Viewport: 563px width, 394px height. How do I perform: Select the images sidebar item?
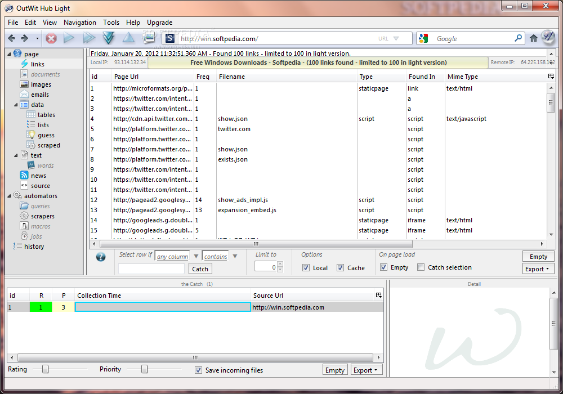click(41, 84)
